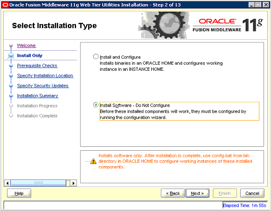271x211 pixels.
Task: Click the Specify Security Updates node icon
Action: 11,86
